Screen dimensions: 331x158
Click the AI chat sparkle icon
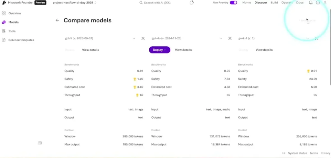click(192, 3)
